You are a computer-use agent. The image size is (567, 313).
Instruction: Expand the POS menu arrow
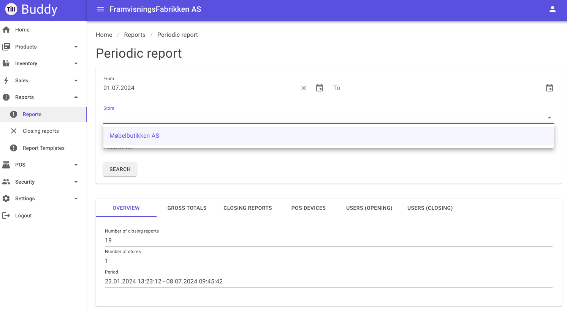click(76, 165)
